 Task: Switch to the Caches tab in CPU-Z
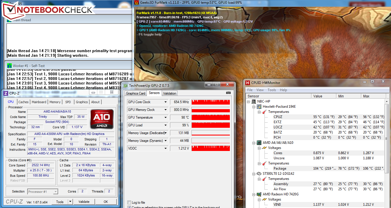(x=23, y=102)
